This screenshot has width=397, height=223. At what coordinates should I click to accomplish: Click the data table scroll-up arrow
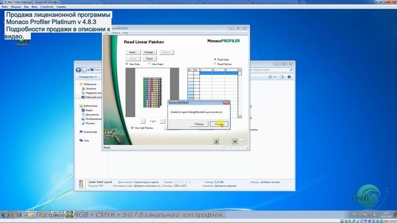tap(239, 70)
